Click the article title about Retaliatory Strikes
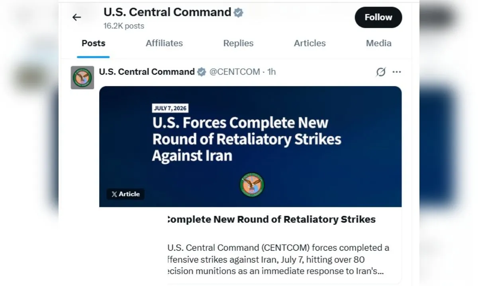Image resolution: width=478 pixels, height=286 pixels. click(272, 219)
